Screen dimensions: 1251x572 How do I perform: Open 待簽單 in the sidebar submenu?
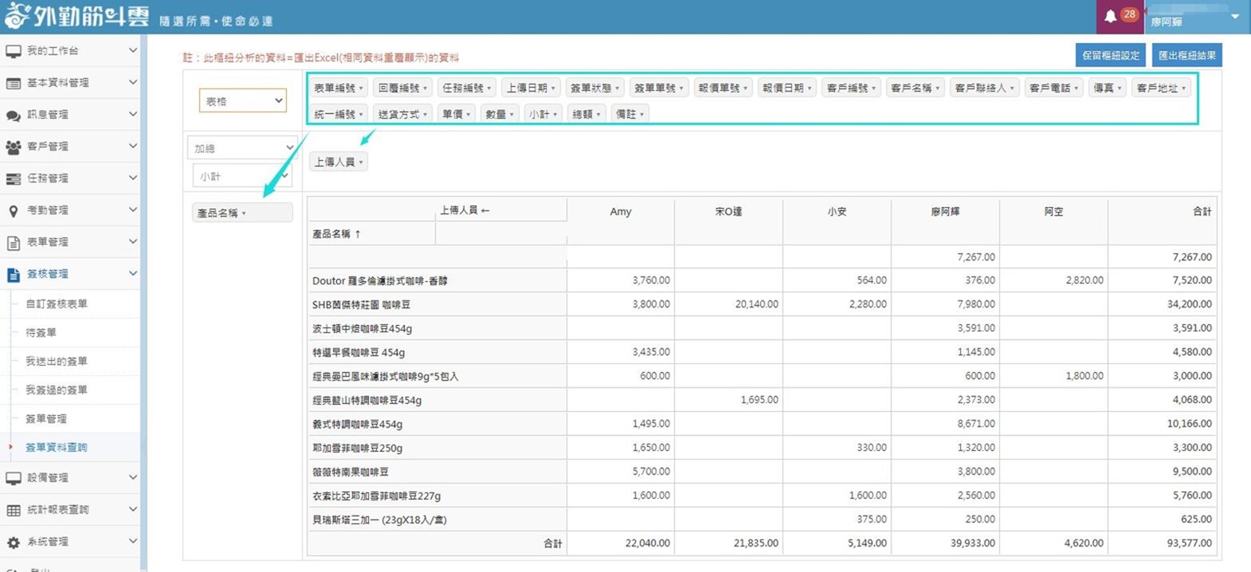point(41,332)
